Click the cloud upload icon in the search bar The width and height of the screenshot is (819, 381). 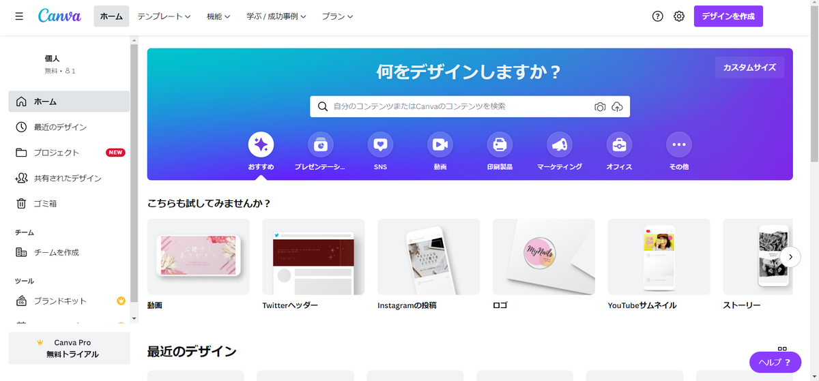617,107
